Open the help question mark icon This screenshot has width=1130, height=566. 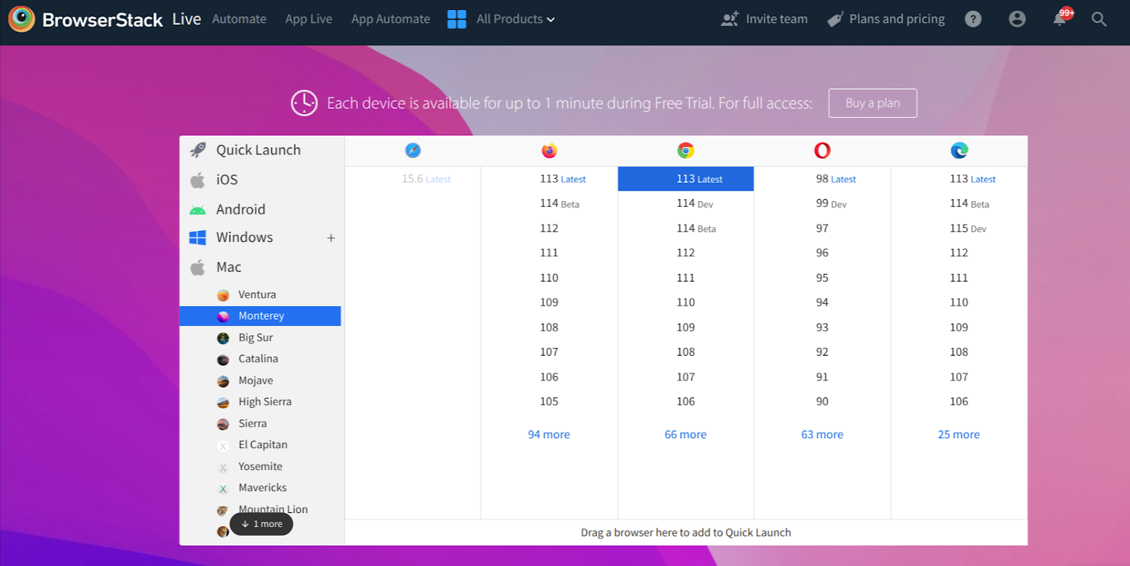click(x=973, y=19)
